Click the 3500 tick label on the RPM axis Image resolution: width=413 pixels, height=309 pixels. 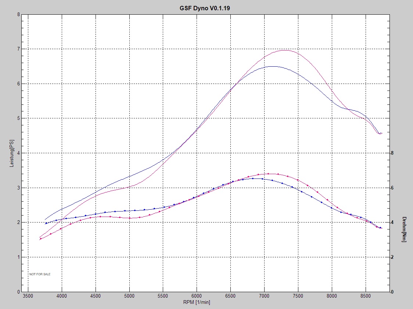[x=28, y=295]
